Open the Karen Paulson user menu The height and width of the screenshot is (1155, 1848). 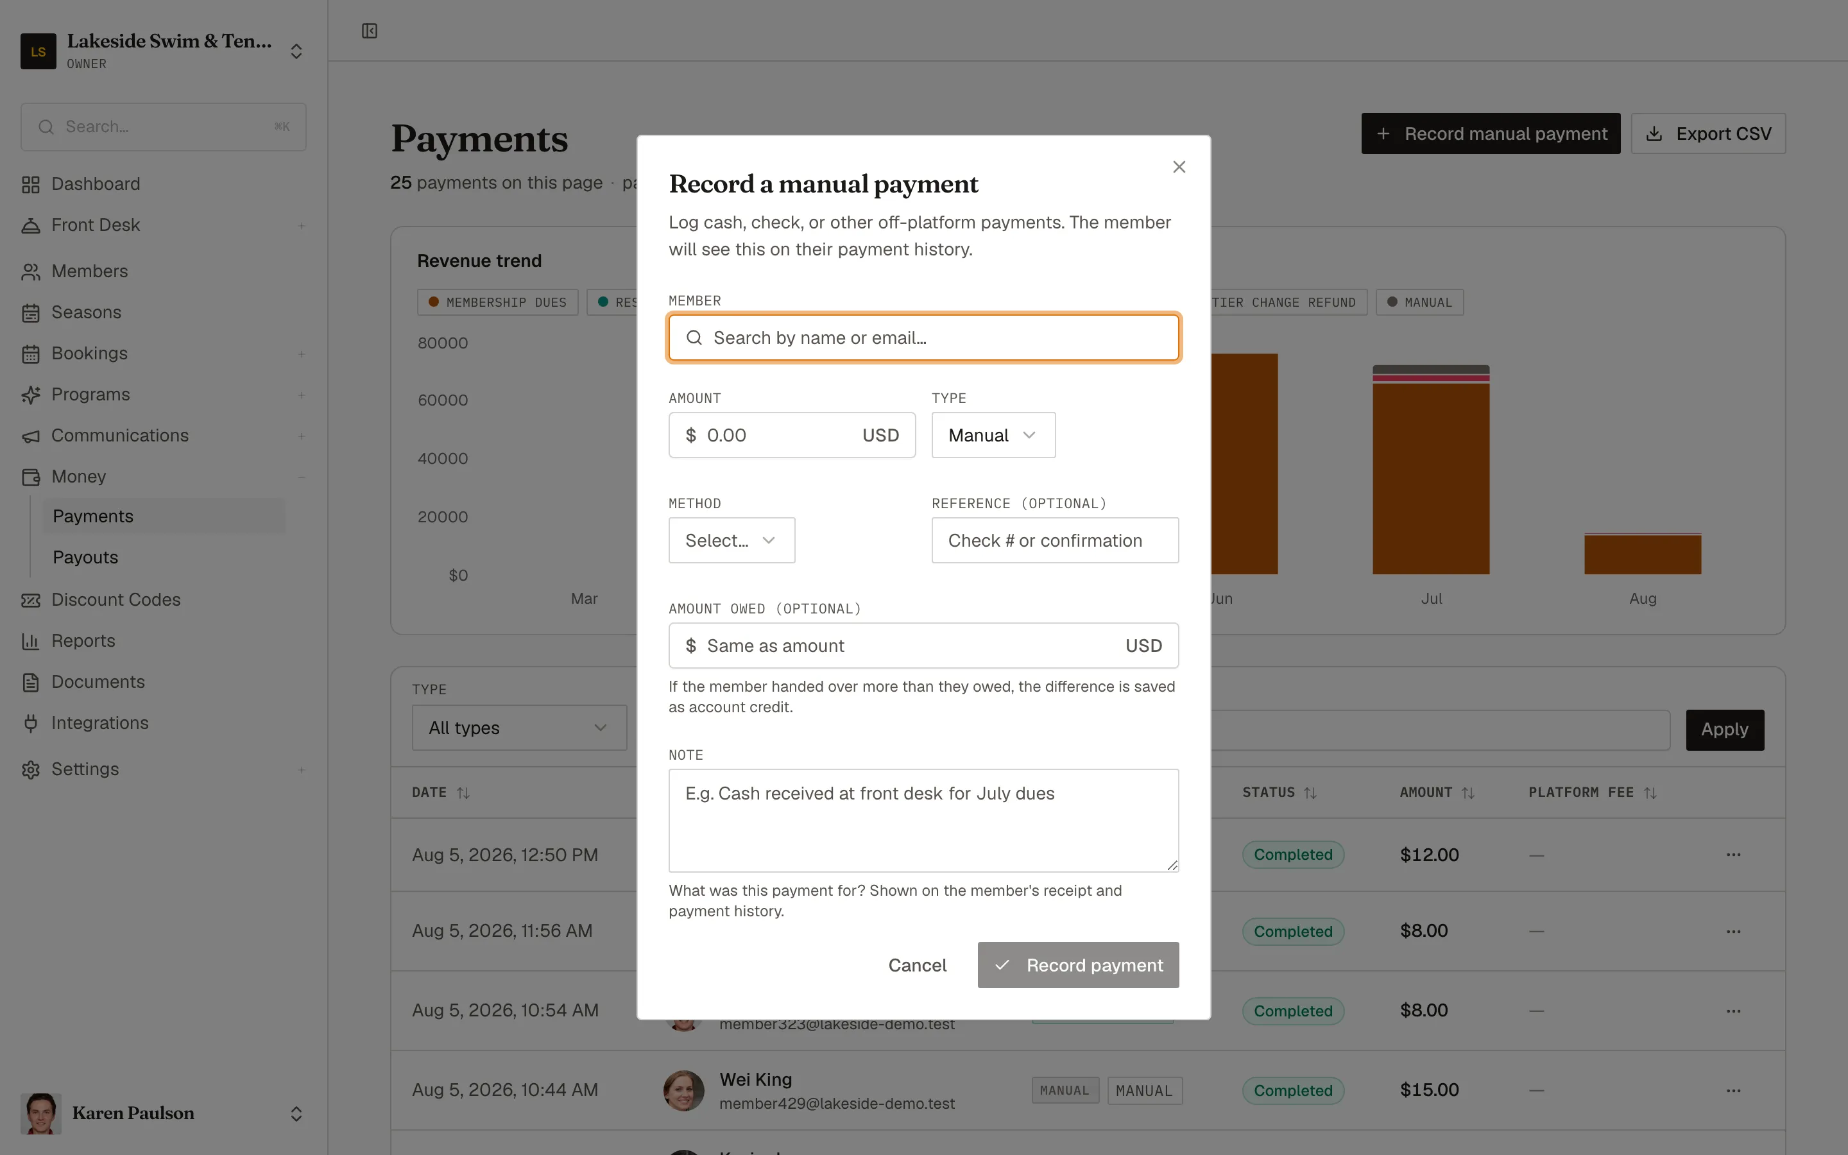(162, 1113)
